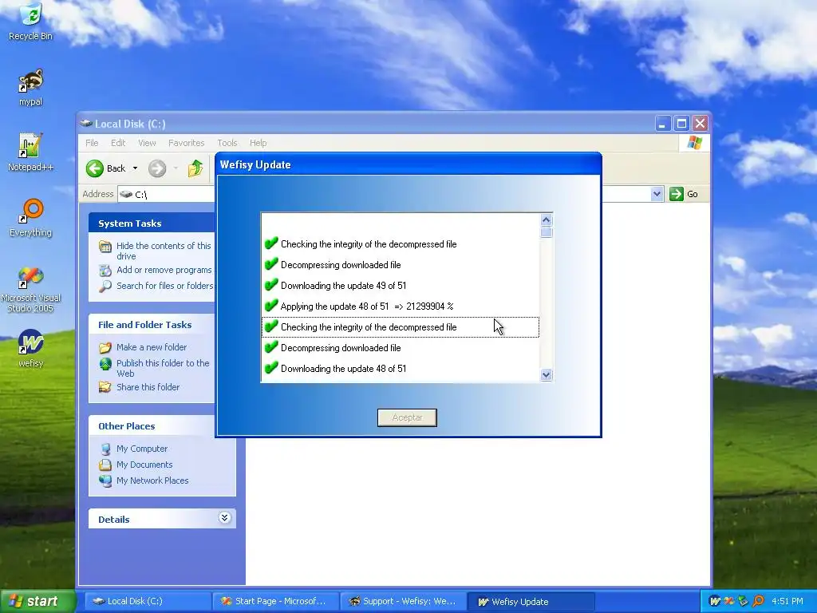Viewport: 817px width, 613px height.
Task: Click the Share this folder link
Action: click(148, 387)
